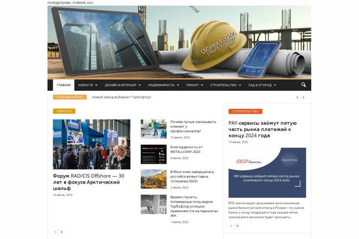Click the cleaning article thumbnail
The image size is (359, 239).
154,129
